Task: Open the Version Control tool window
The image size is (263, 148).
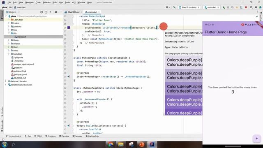Action: click(14, 136)
